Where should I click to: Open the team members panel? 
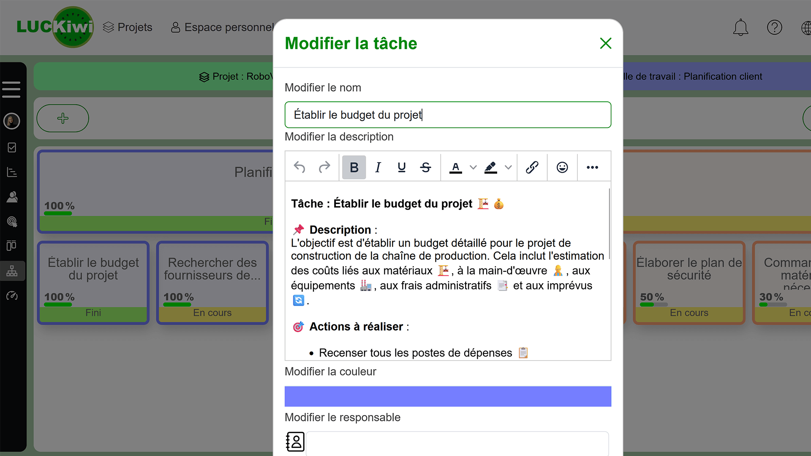pyautogui.click(x=12, y=197)
